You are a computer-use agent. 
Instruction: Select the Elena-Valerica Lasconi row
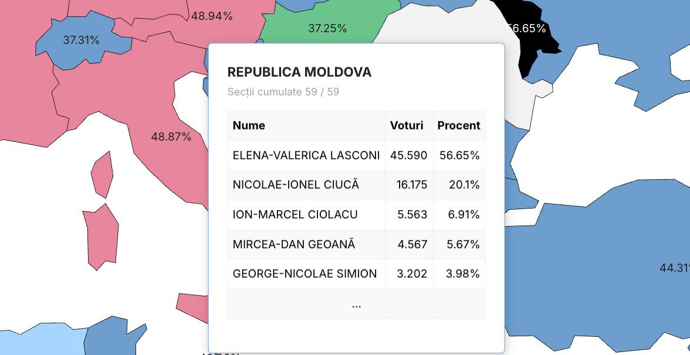[357, 156]
